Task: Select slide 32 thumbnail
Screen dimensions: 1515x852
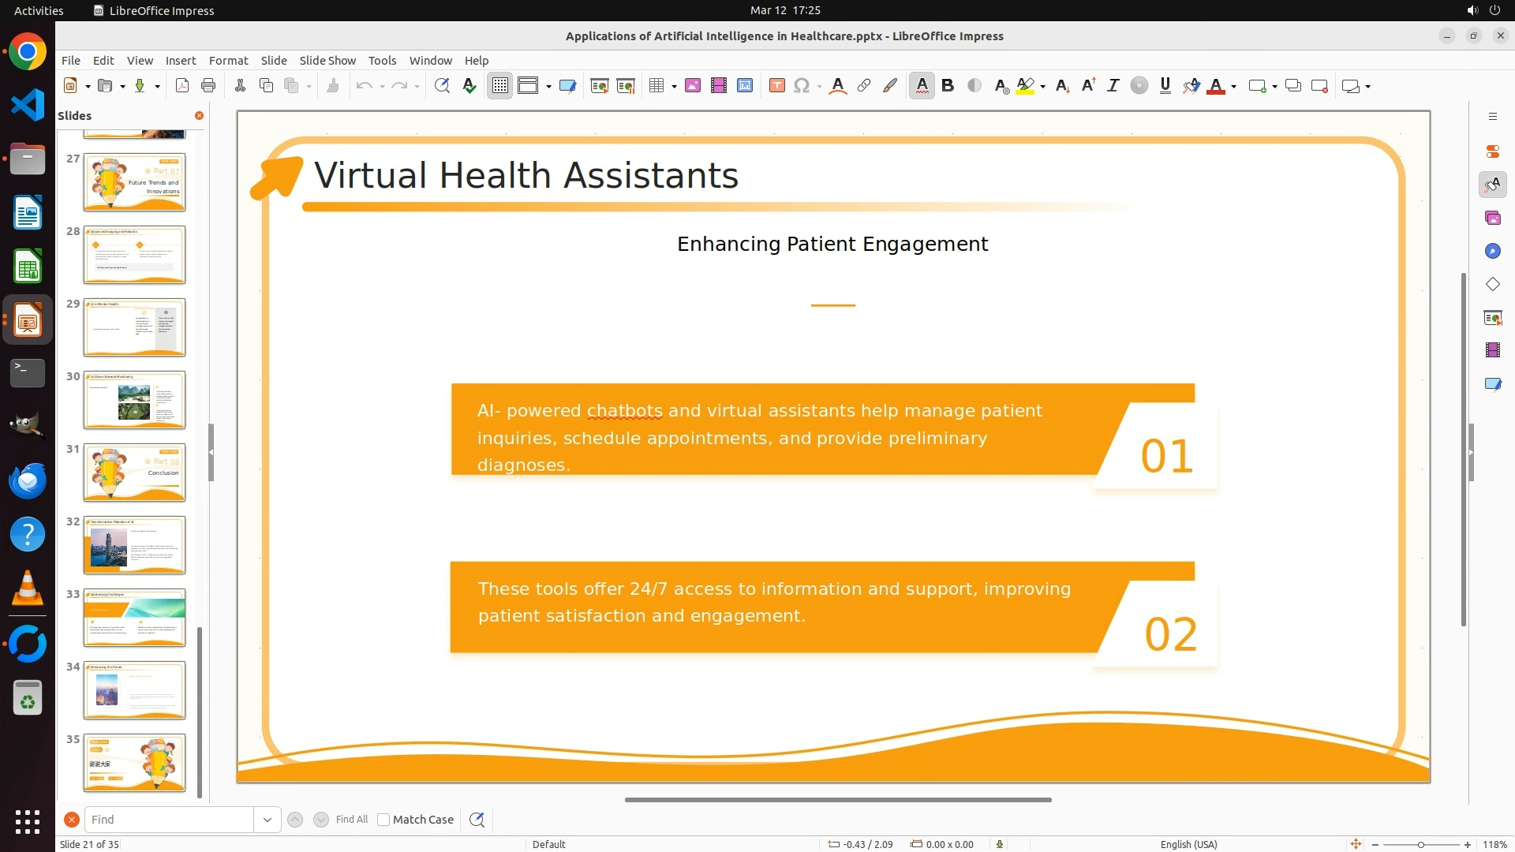Action: (134, 545)
